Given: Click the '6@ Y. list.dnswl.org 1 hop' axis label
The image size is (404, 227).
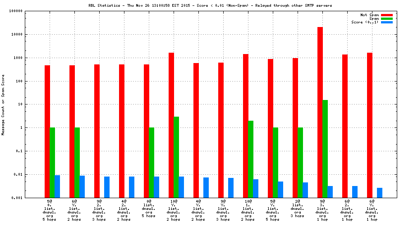Looking at the screenshot, I should pyautogui.click(x=372, y=210).
